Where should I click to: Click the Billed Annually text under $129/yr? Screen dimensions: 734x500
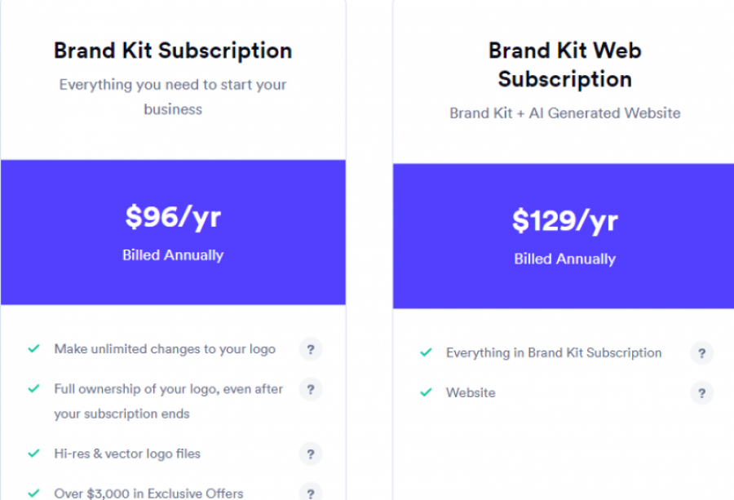pyautogui.click(x=564, y=259)
